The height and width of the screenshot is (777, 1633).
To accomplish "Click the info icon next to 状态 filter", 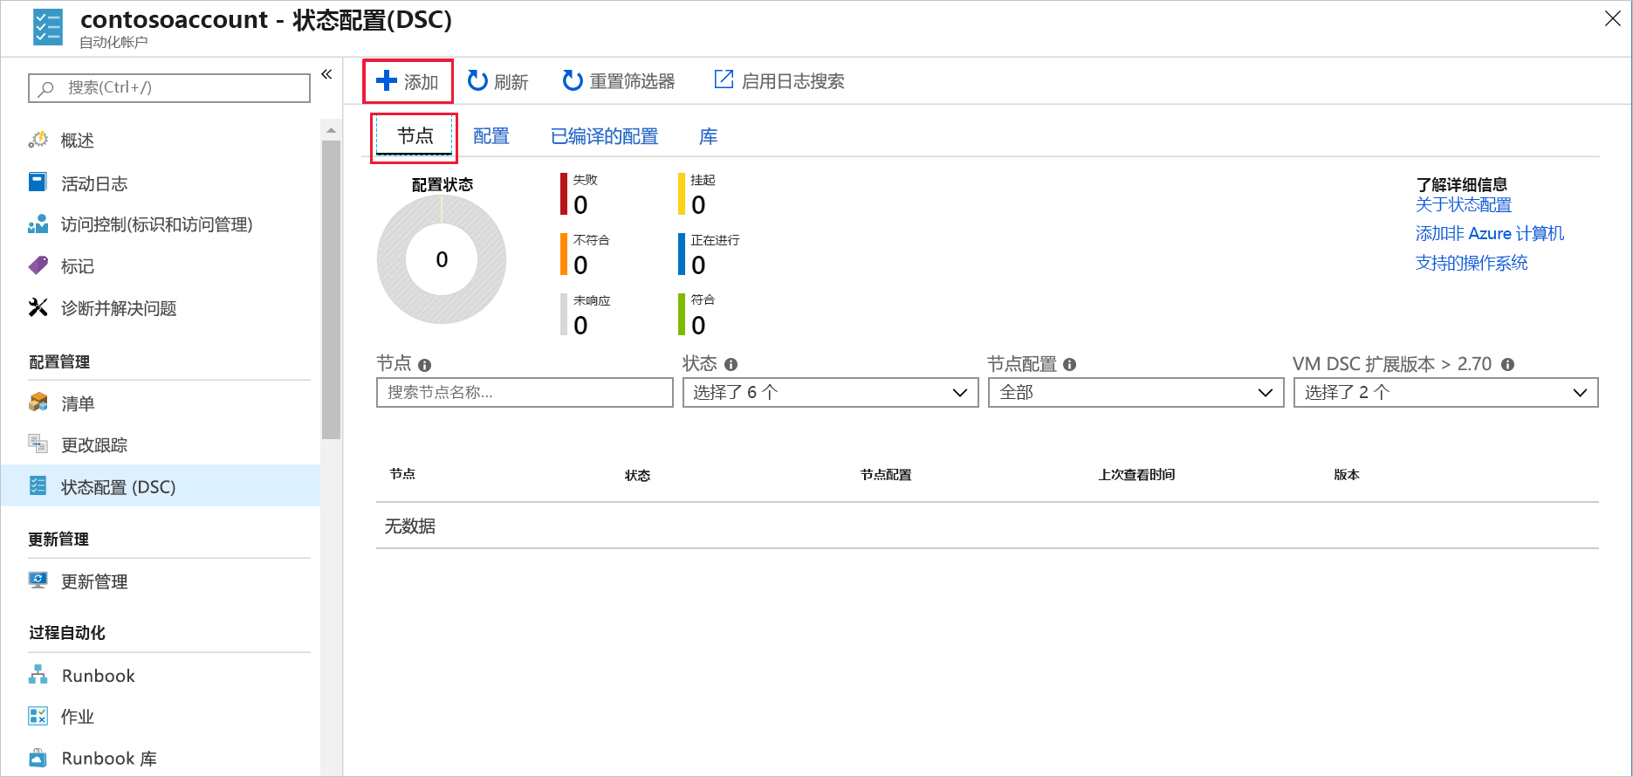I will (731, 365).
